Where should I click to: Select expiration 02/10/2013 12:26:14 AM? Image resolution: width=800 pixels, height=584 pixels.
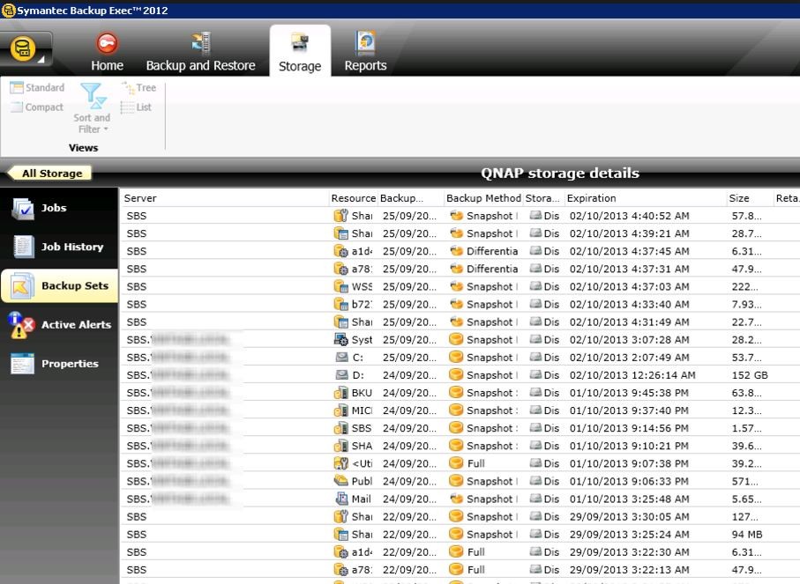[x=632, y=375]
